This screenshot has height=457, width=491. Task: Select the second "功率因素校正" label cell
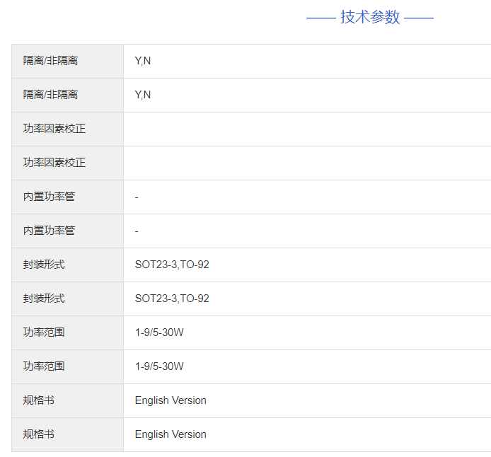tap(54, 163)
